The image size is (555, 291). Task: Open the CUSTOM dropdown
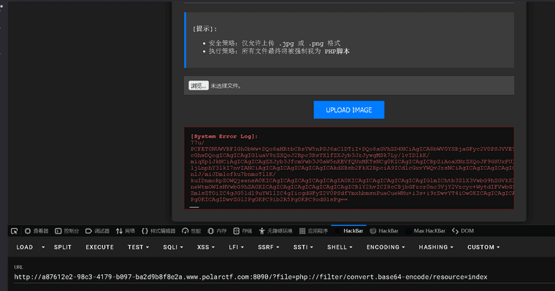pyautogui.click(x=483, y=247)
